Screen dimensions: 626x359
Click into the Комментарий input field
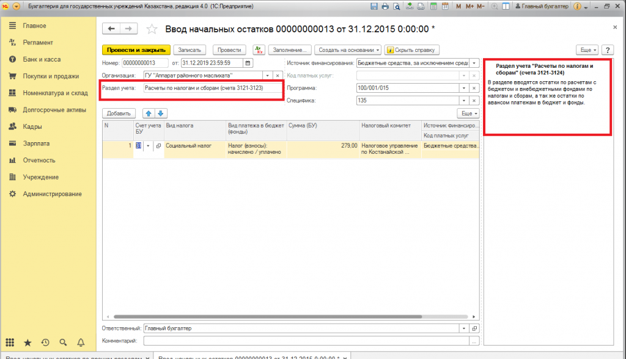point(306,341)
